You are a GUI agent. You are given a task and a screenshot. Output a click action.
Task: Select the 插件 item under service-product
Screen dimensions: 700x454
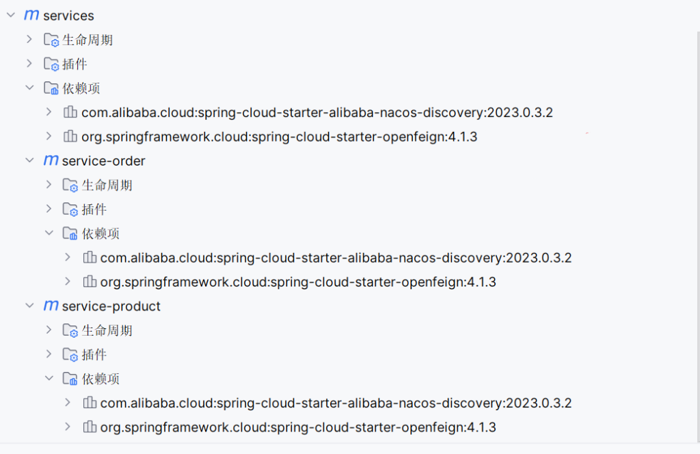94,355
